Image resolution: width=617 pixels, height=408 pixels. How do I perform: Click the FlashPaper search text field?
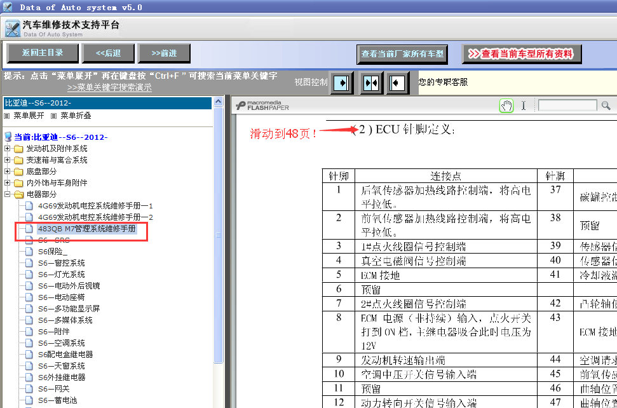coord(567,105)
